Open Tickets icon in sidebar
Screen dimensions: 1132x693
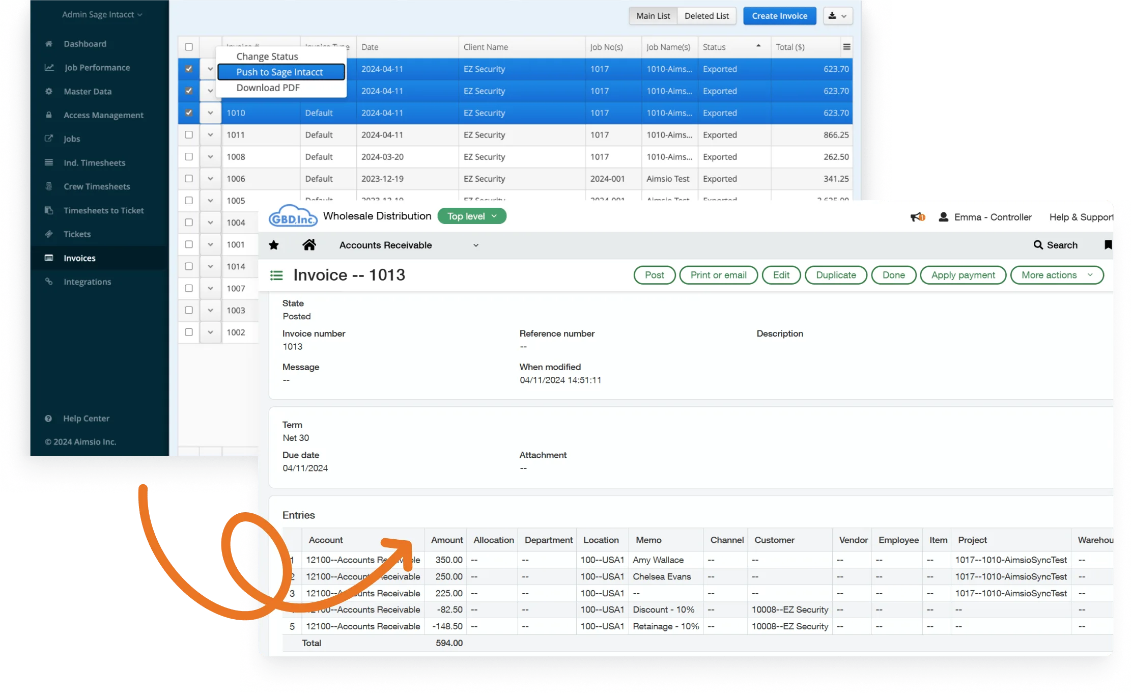click(x=49, y=234)
